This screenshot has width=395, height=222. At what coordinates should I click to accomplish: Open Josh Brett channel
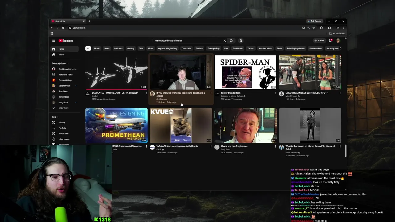64,91
